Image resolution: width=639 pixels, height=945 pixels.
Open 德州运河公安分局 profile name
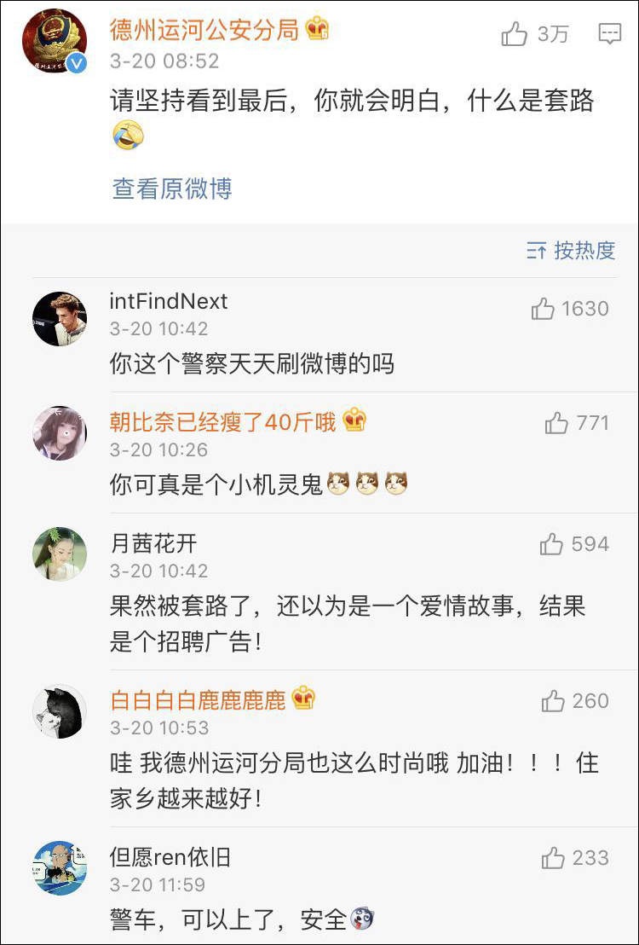tap(204, 30)
